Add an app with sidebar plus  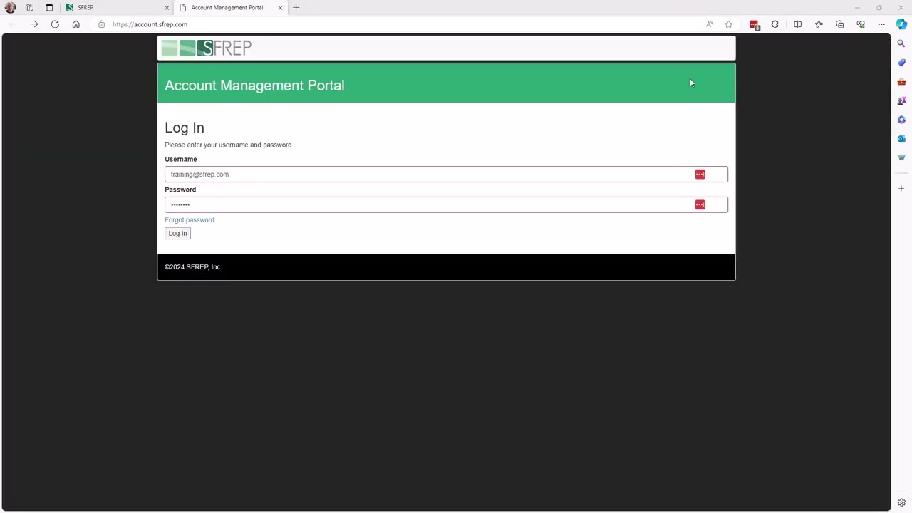pyautogui.click(x=901, y=188)
